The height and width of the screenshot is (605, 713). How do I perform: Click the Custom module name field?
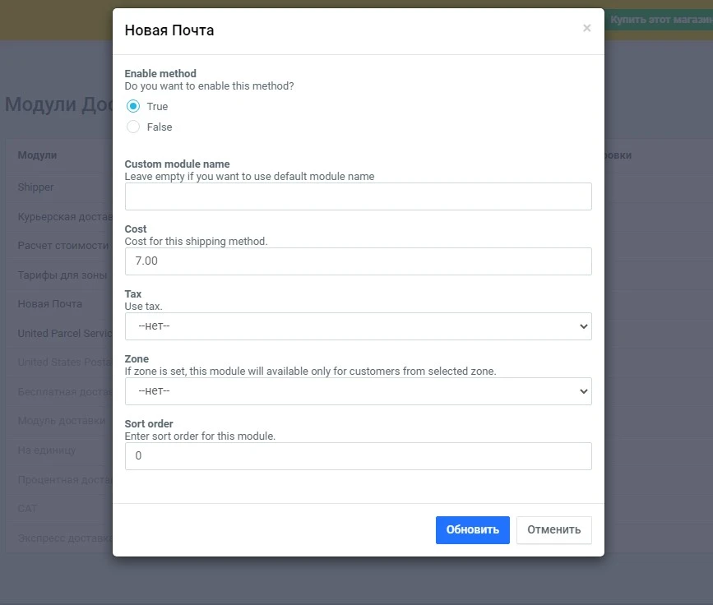point(358,196)
